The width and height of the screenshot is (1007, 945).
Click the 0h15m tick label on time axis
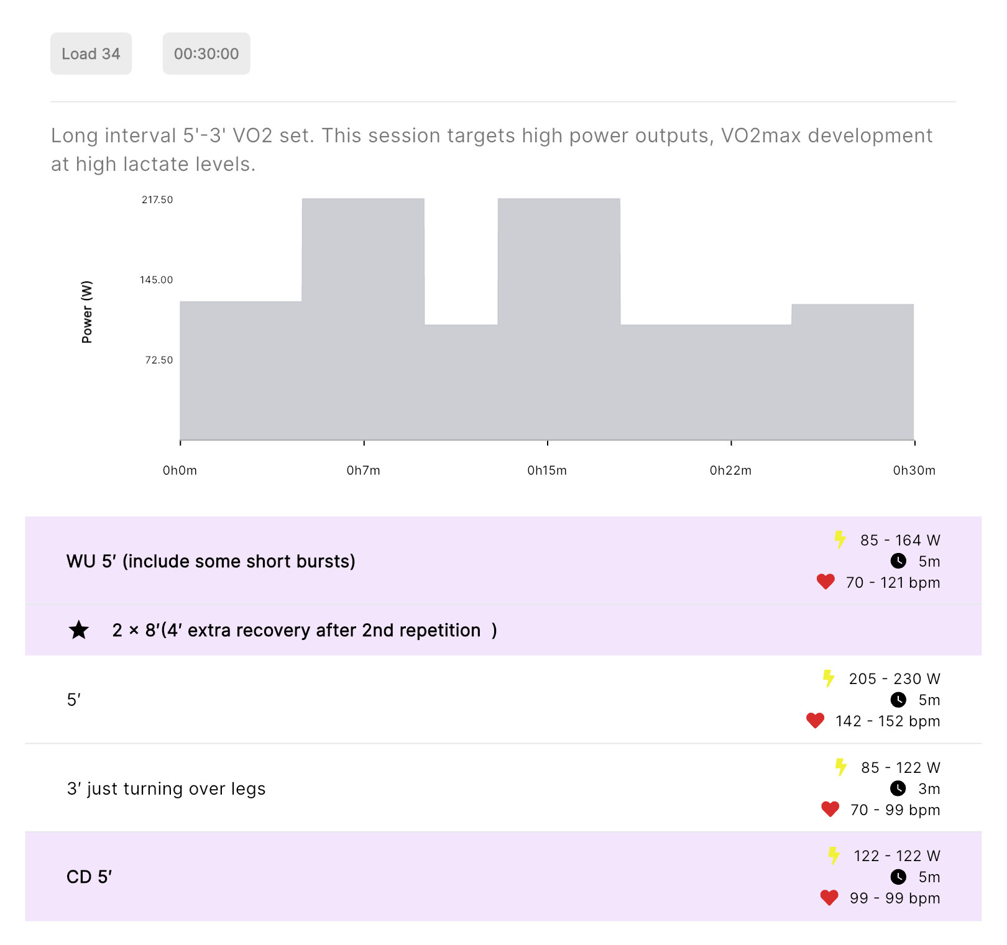547,470
